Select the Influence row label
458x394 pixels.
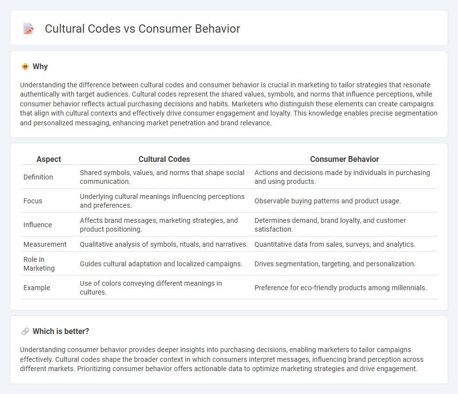pyautogui.click(x=38, y=225)
